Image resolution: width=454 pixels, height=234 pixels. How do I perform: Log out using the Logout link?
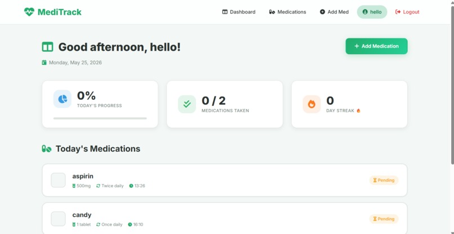pos(407,12)
